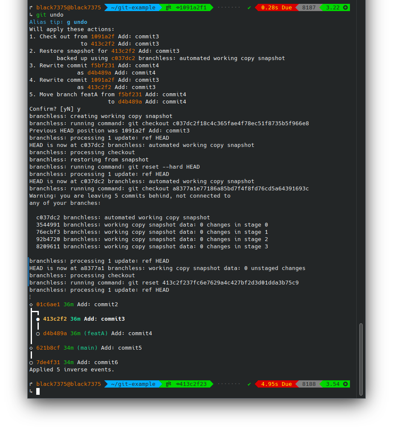The height and width of the screenshot is (431, 393).
Task: Click the git icon in the bottom prompt
Action: 168,384
